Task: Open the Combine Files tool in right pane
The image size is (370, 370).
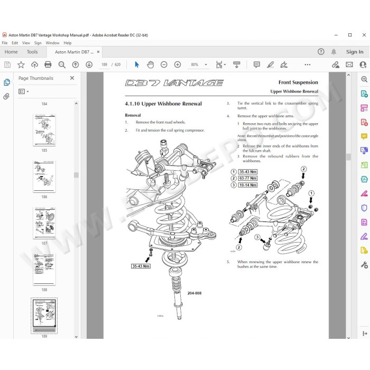Action: (x=364, y=150)
